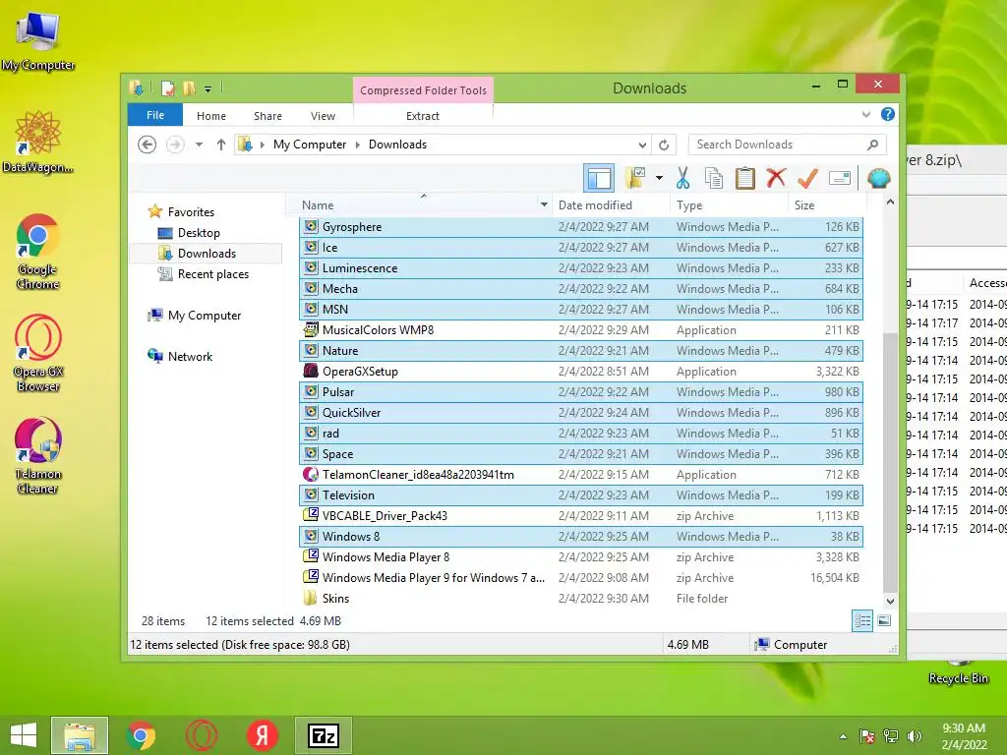Click the folder options toolbar icon
The image size is (1007, 755).
(635, 178)
